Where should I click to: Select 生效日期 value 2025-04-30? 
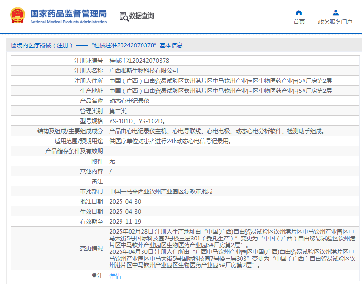click(125, 211)
